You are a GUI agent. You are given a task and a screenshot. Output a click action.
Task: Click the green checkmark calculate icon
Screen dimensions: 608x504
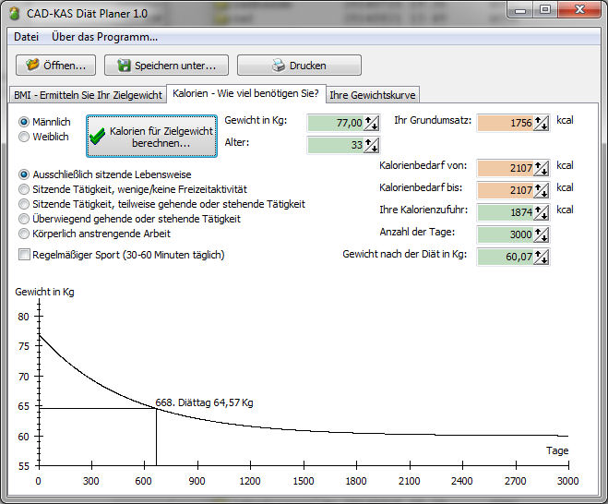click(98, 137)
